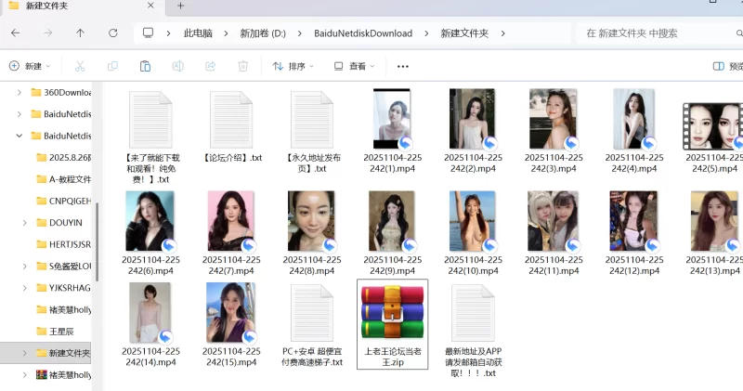Image resolution: width=743 pixels, height=391 pixels.
Task: Expand the YJKSRHAG folder tree node
Action: (25, 288)
